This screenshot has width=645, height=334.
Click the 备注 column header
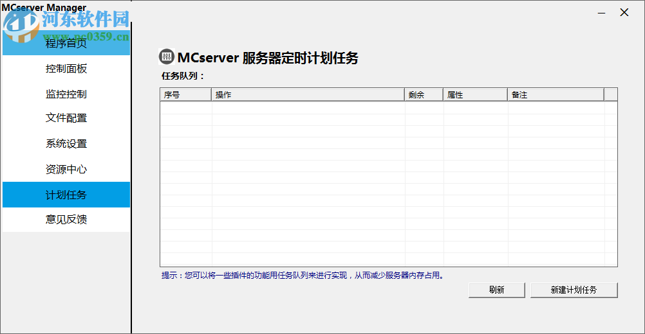(x=556, y=95)
